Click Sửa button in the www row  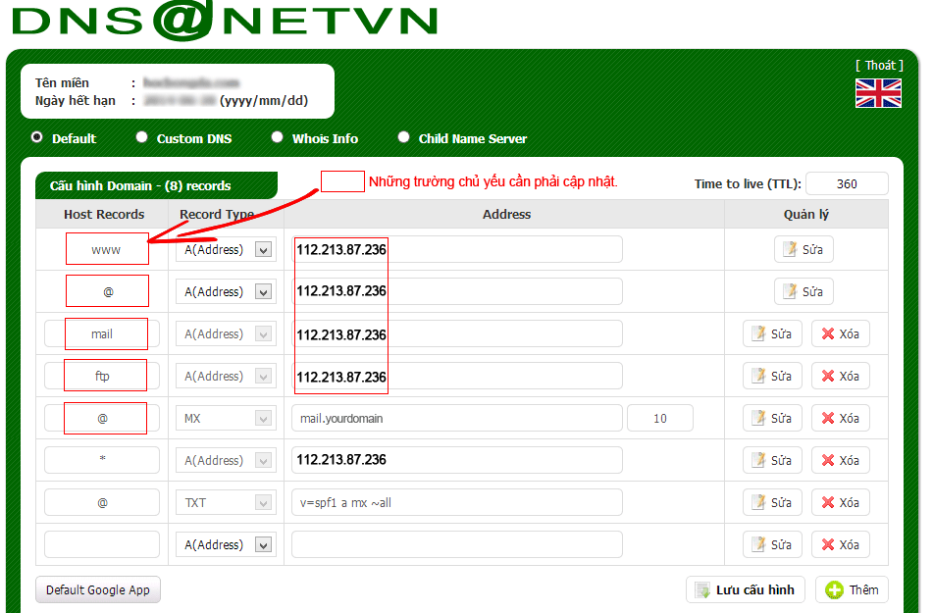coord(803,249)
